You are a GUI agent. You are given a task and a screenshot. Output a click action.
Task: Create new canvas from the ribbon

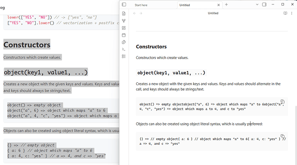click(x=124, y=28)
